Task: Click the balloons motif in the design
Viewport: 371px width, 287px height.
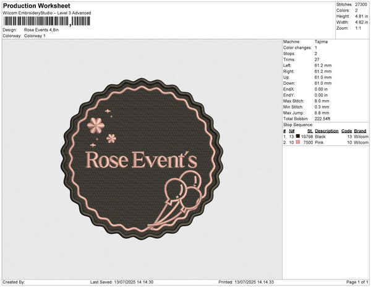Action: 183,197
